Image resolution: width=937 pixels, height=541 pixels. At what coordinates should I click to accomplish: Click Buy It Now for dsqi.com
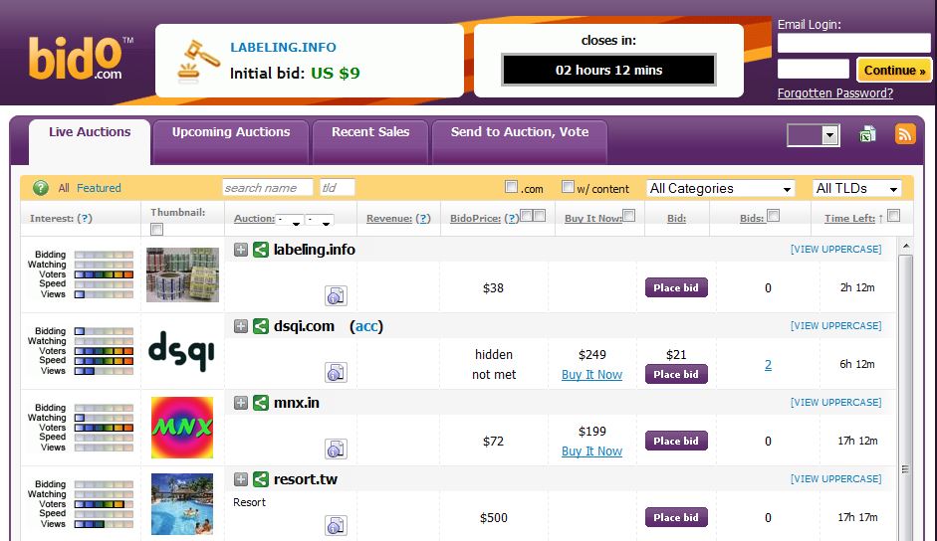tap(591, 374)
